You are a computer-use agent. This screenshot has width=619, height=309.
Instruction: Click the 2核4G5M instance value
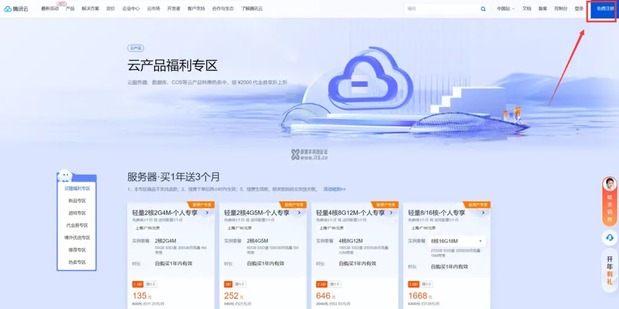258,241
